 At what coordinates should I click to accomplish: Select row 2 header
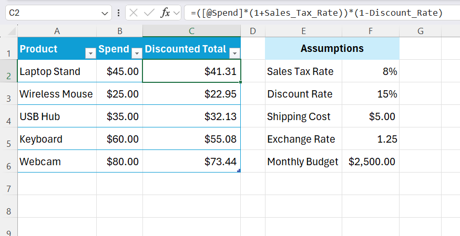point(9,71)
